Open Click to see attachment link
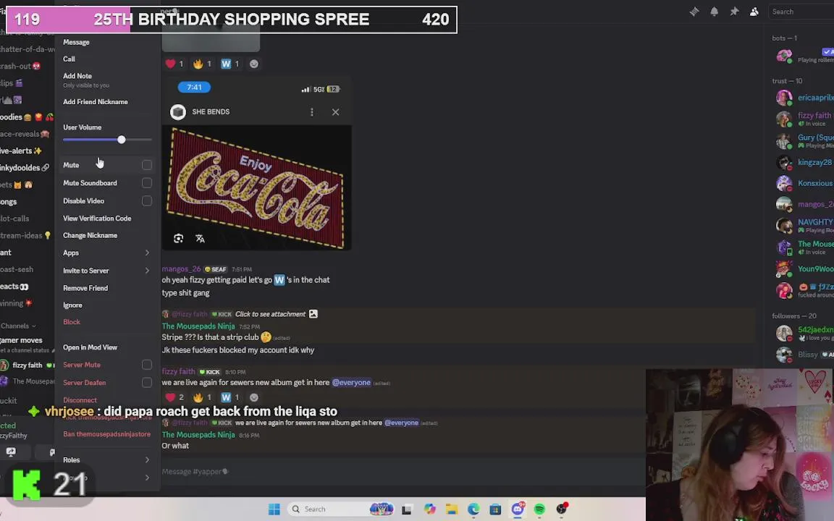This screenshot has height=521, width=834. [270, 314]
